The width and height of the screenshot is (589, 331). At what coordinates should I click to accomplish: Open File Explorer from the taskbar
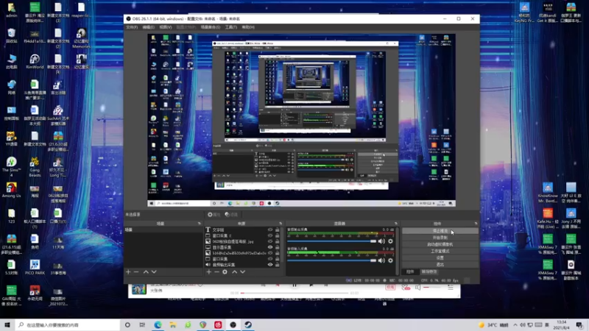[x=173, y=324]
